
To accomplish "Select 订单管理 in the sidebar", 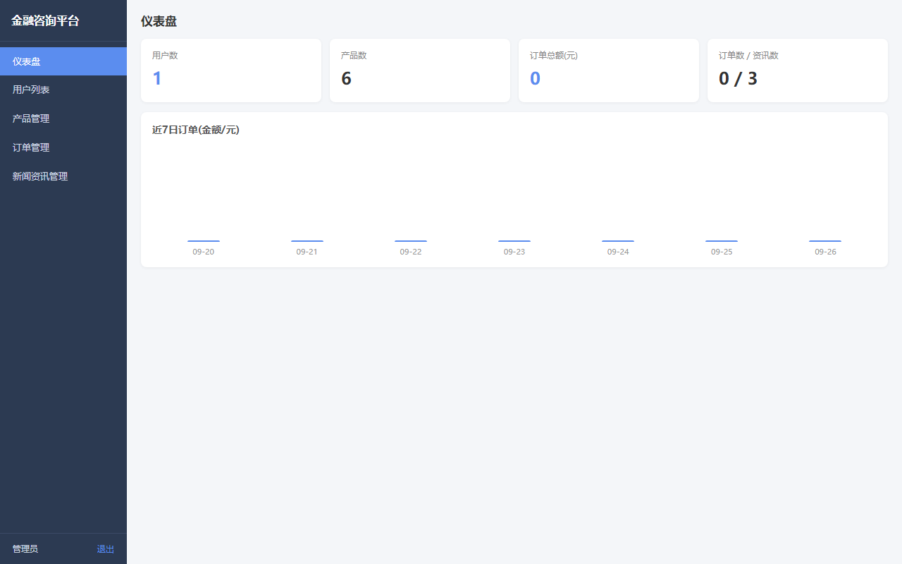I will click(x=63, y=148).
